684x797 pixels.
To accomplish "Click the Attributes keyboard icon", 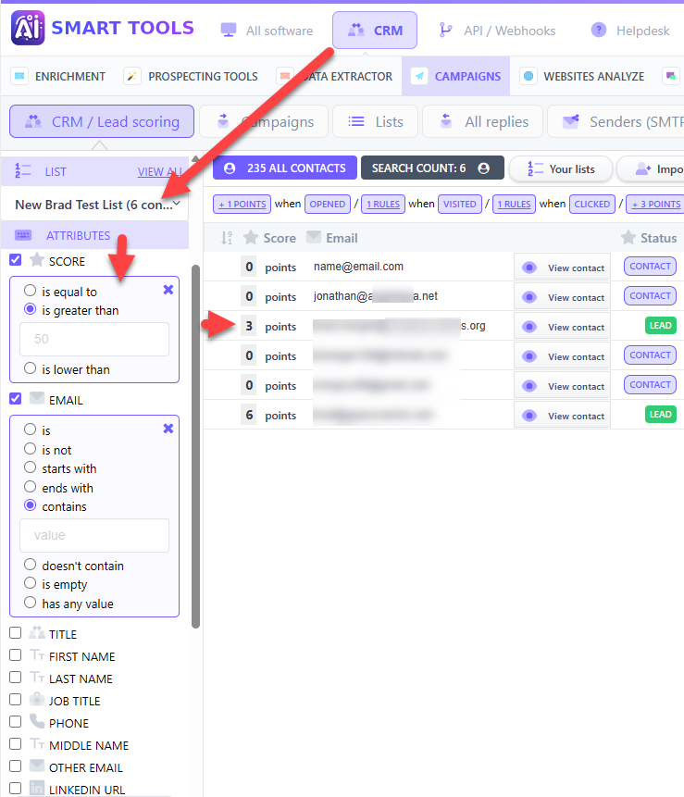I will point(23,235).
